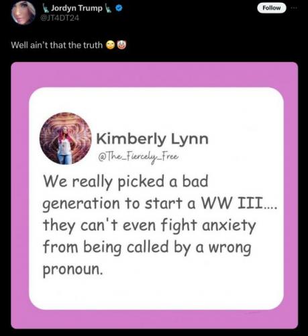The image size is (308, 336).
Task: Click the word "pronoun." in the quote
Action: tap(73, 269)
